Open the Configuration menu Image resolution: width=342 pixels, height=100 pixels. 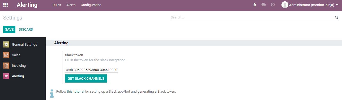[91, 5]
